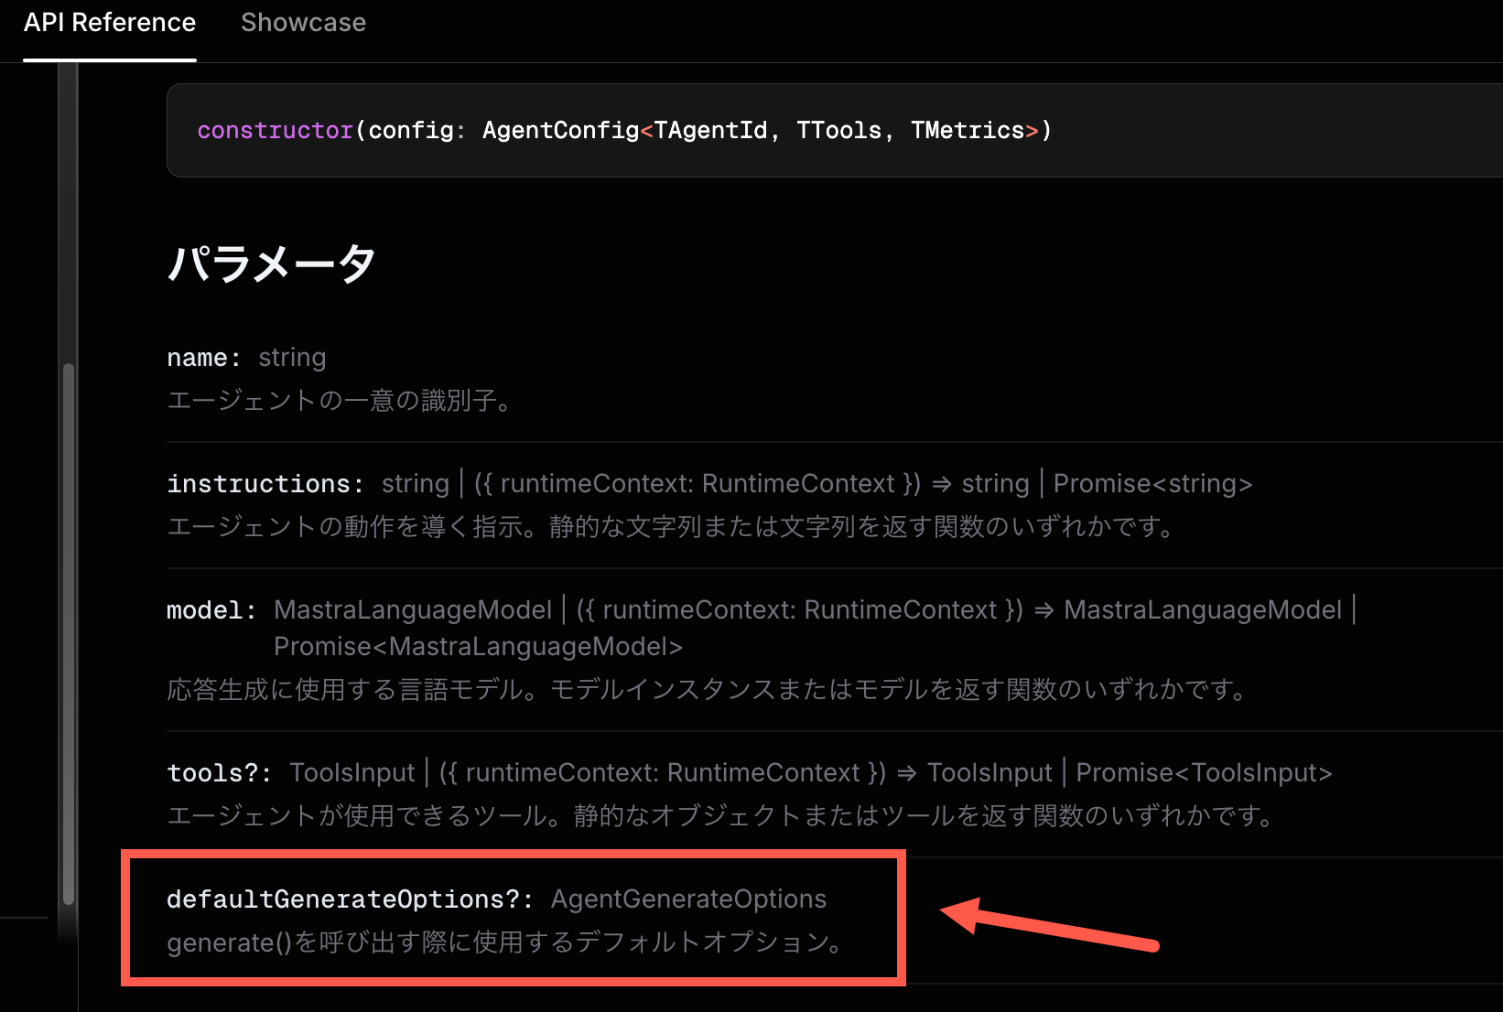The height and width of the screenshot is (1012, 1503).
Task: Click the AgentGenerateOptions type text
Action: [x=688, y=899]
